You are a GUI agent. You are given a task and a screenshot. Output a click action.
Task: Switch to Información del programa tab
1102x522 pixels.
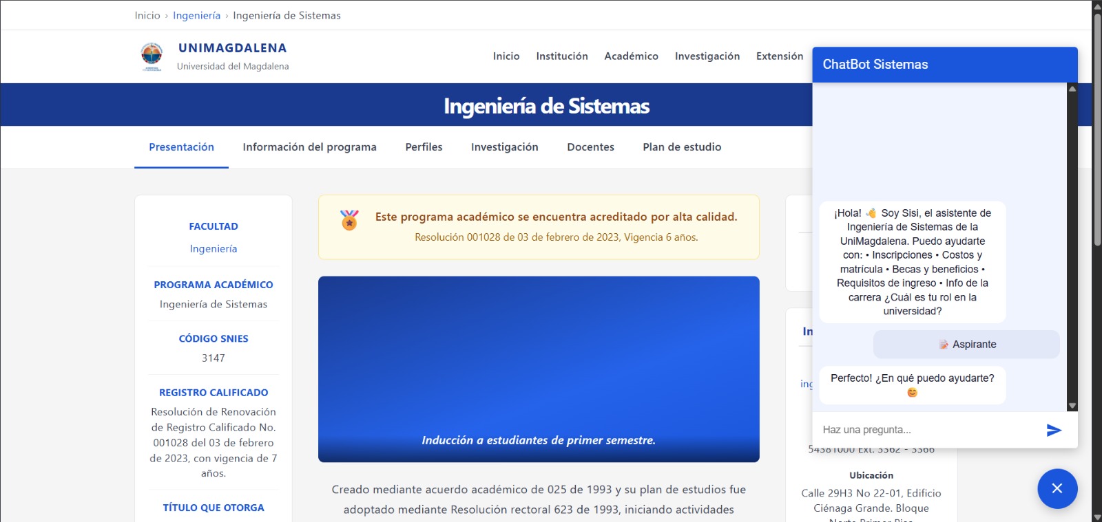point(309,147)
